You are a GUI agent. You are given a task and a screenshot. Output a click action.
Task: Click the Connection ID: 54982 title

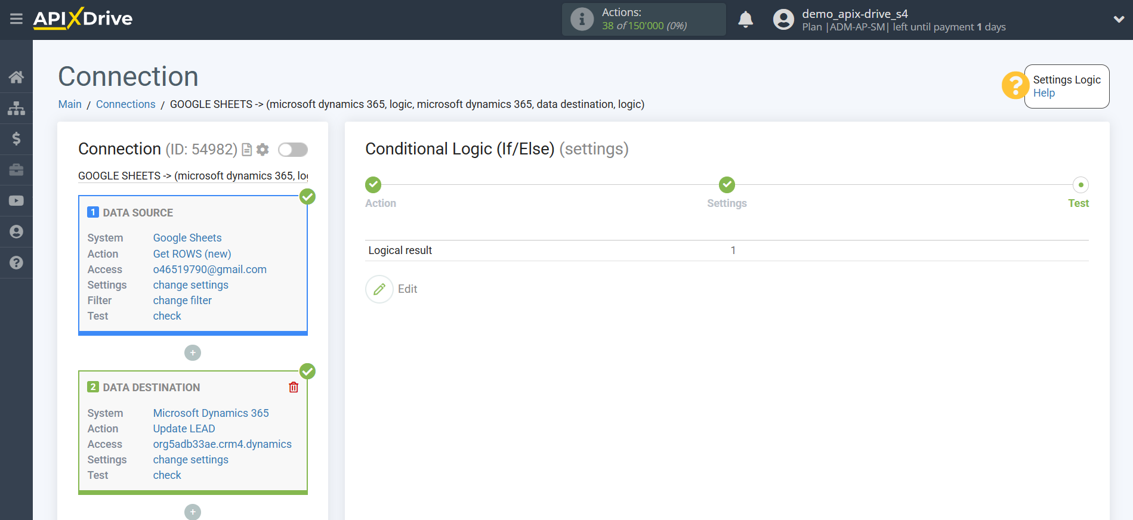[158, 149]
